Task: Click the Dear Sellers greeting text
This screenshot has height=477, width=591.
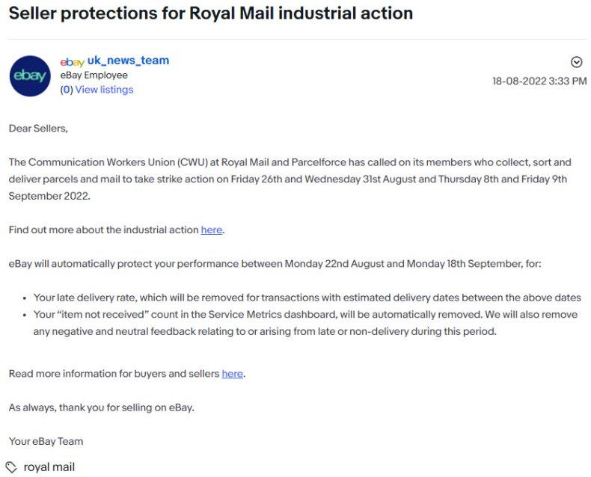Action: click(x=38, y=129)
